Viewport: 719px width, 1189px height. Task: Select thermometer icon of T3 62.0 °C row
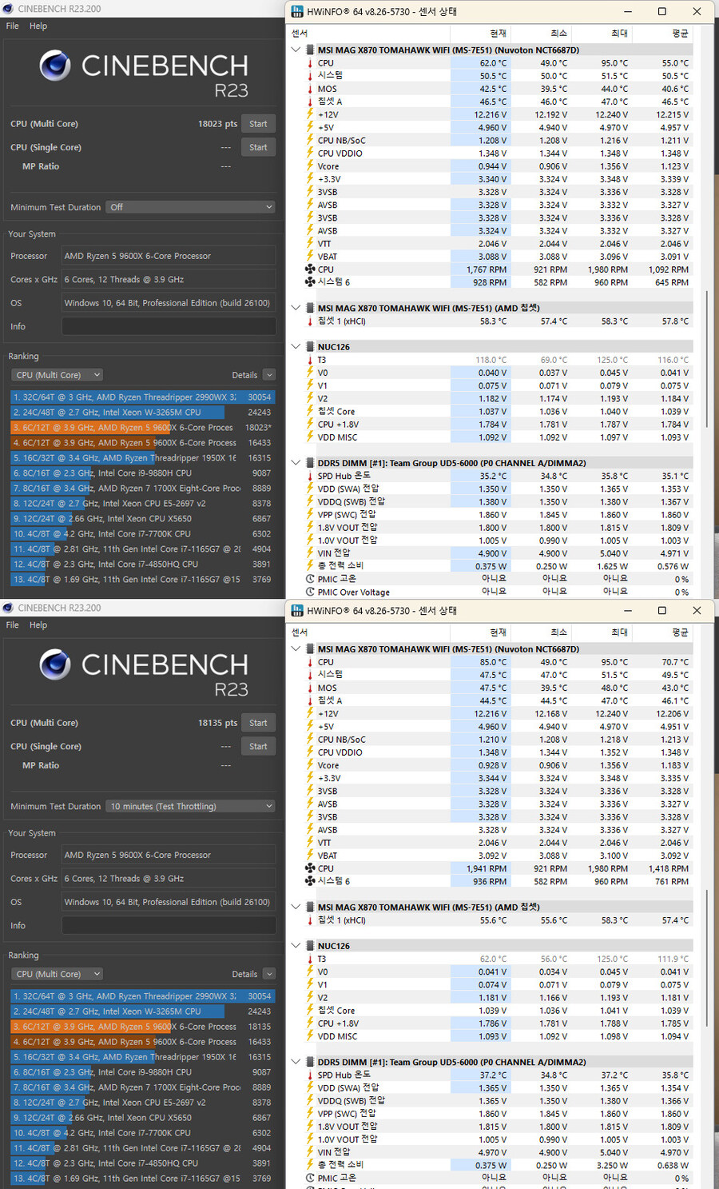[310, 959]
